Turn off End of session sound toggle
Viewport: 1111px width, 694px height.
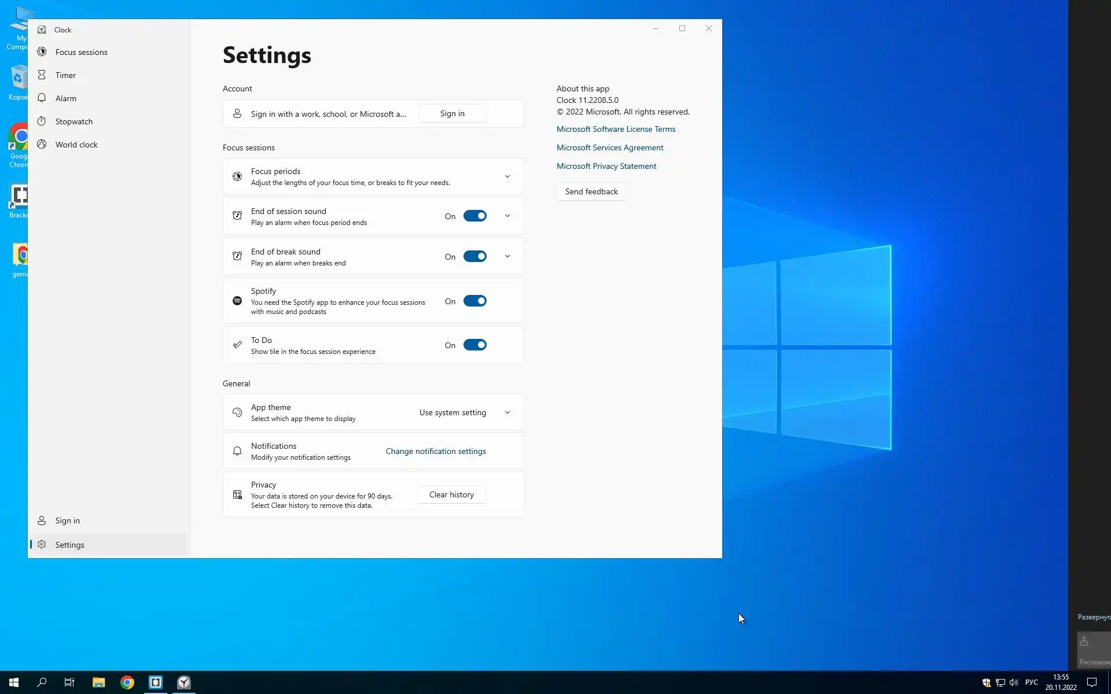pyautogui.click(x=474, y=216)
